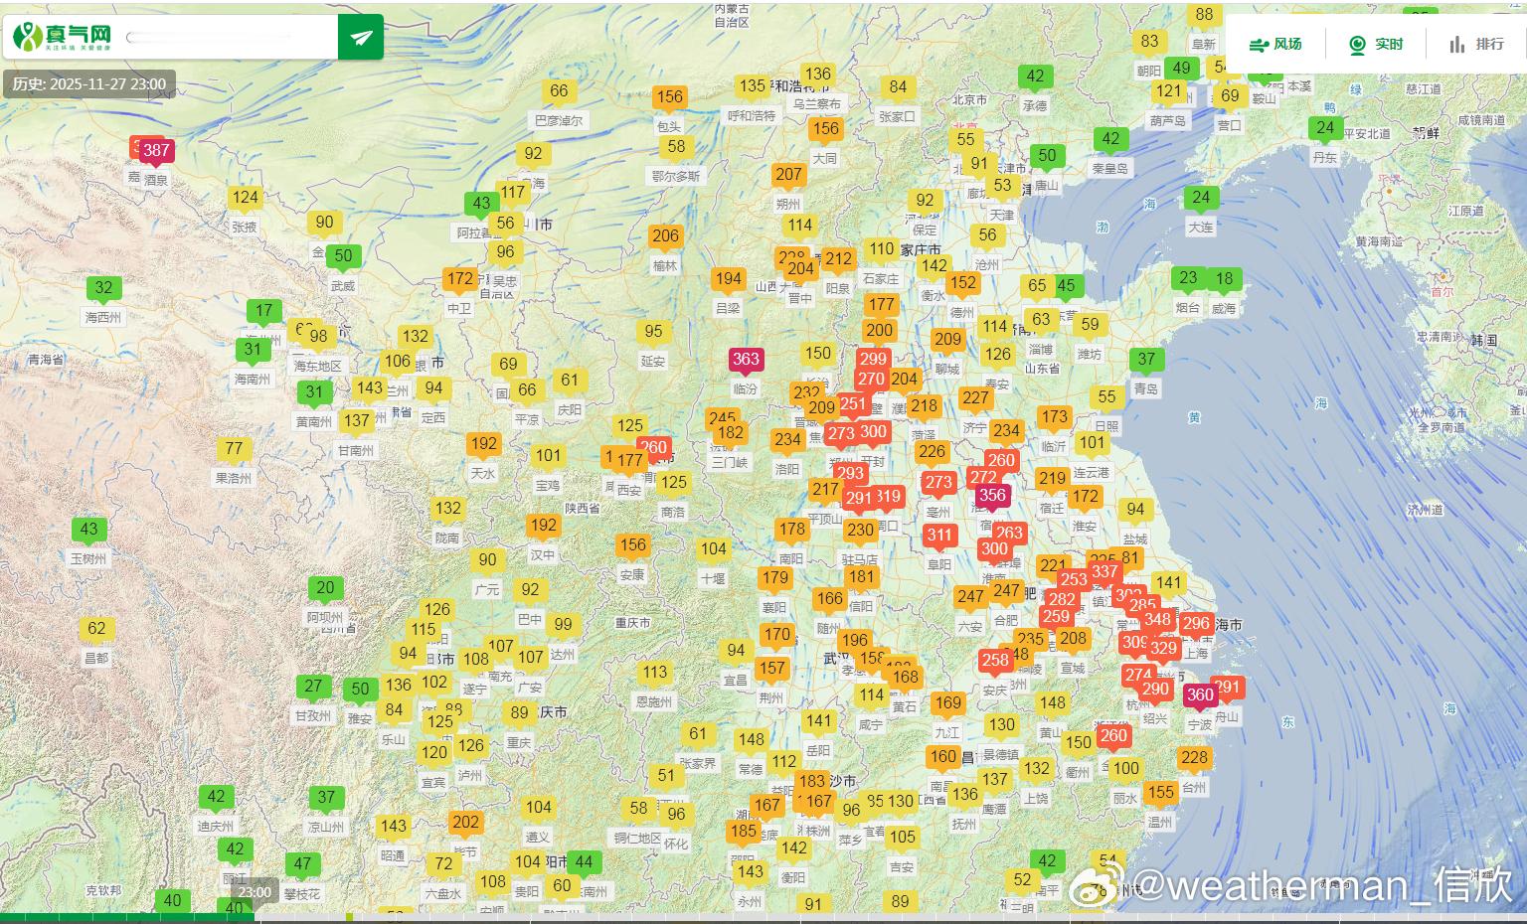Screen dimensions: 1527x924
Task: Click the 58 marker at 鄂尔多斯
Action: click(x=676, y=146)
